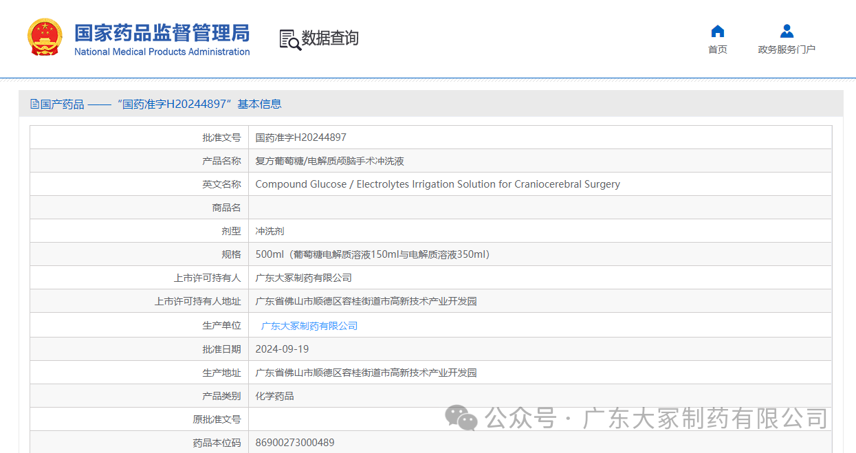Click the house-shaped home icon

(717, 32)
